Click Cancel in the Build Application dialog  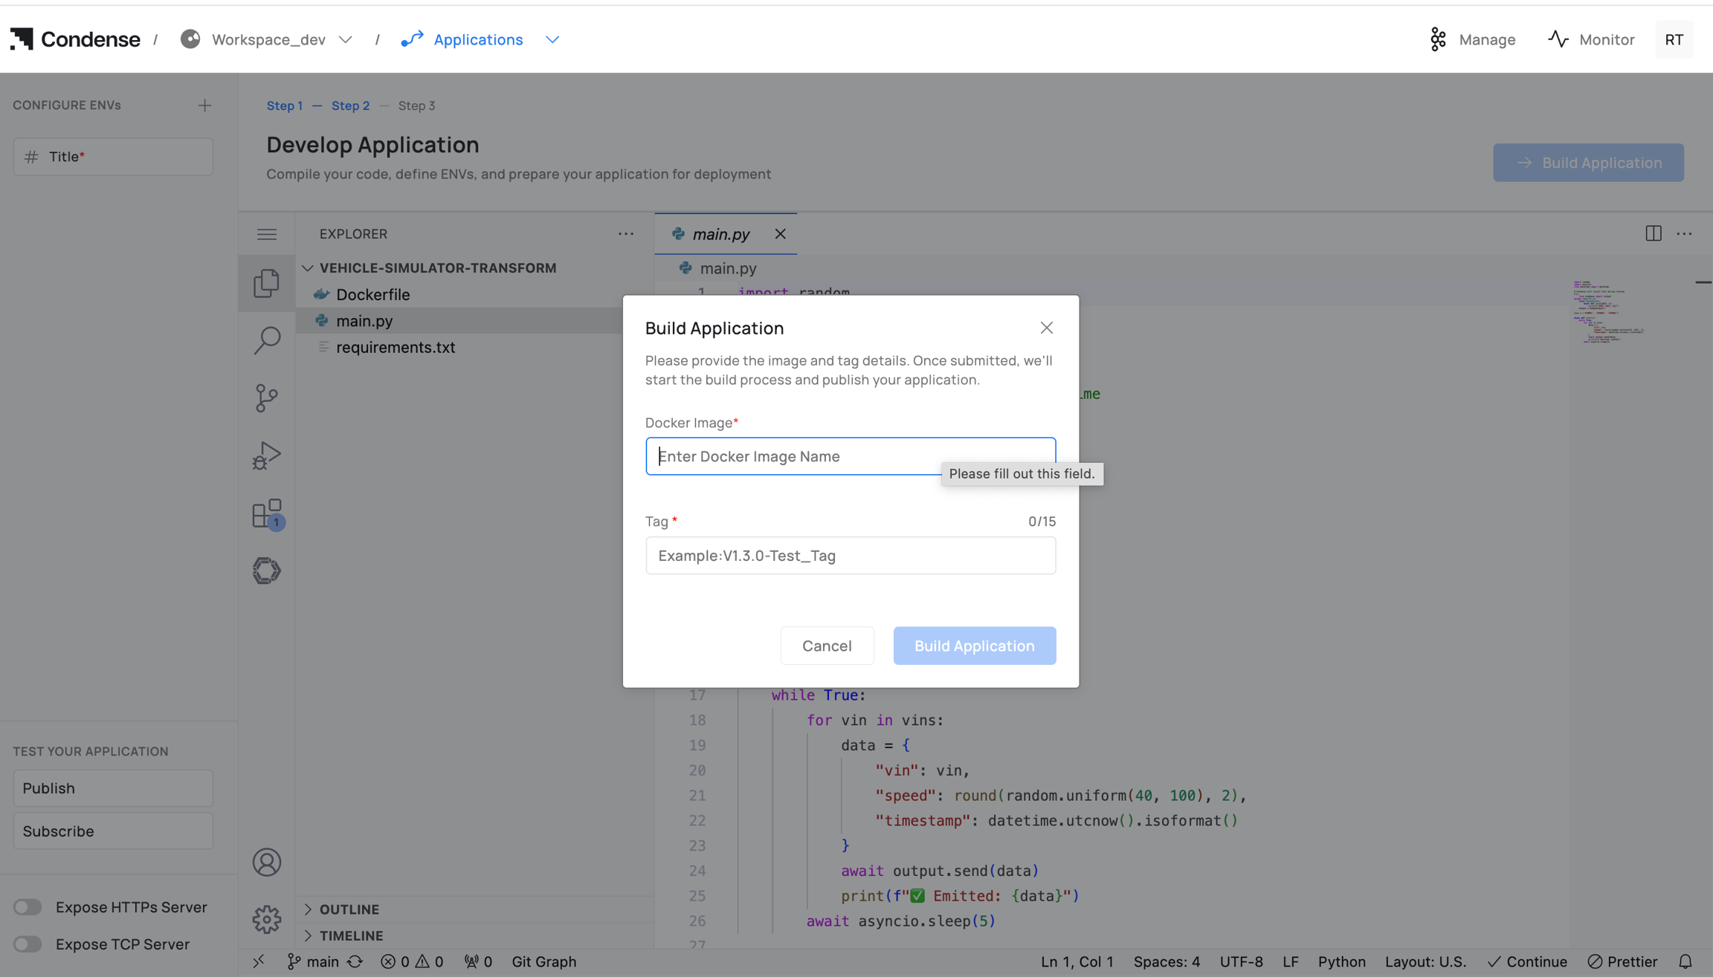tap(826, 646)
